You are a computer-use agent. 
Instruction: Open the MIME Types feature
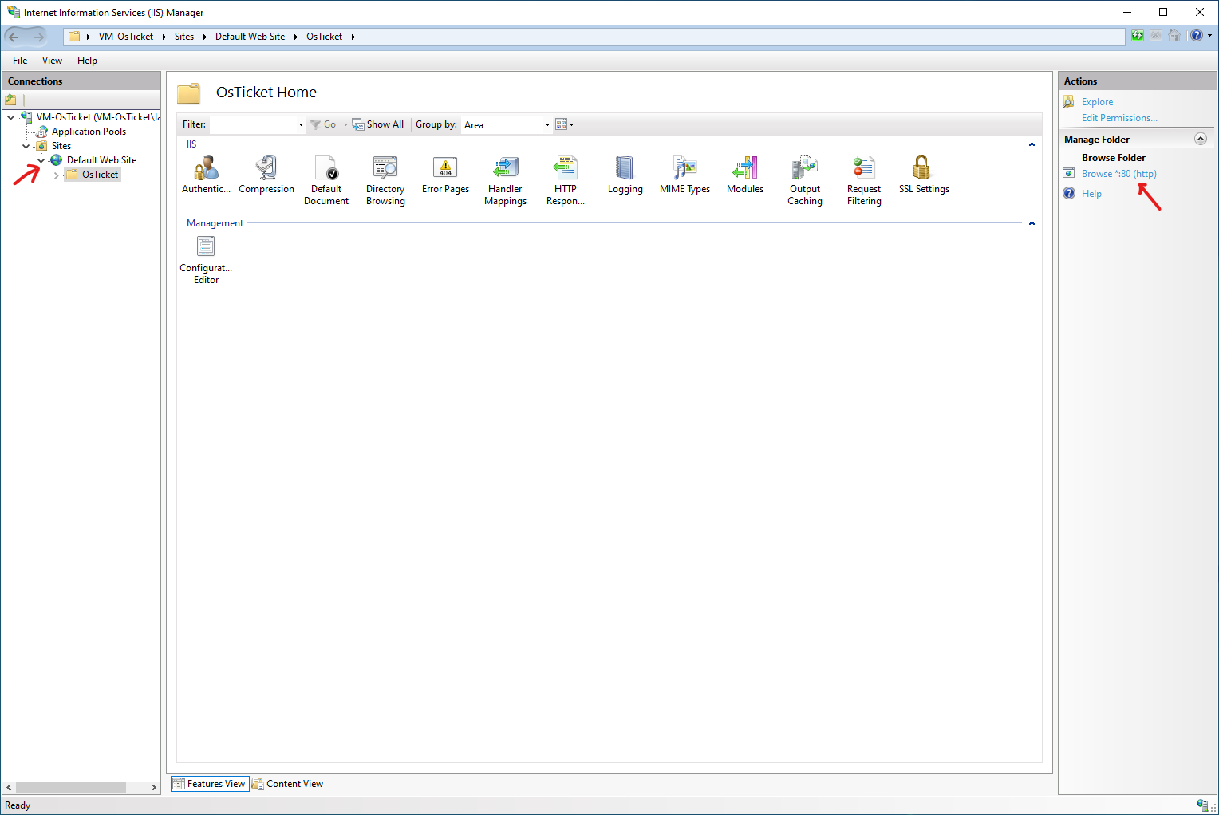(684, 175)
